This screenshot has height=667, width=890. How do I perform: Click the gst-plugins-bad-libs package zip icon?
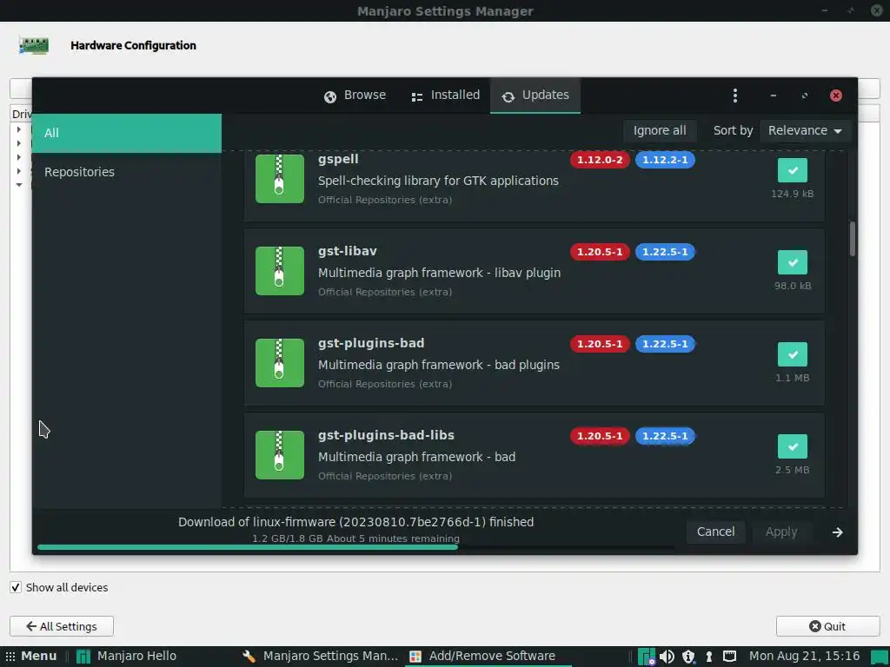(279, 455)
